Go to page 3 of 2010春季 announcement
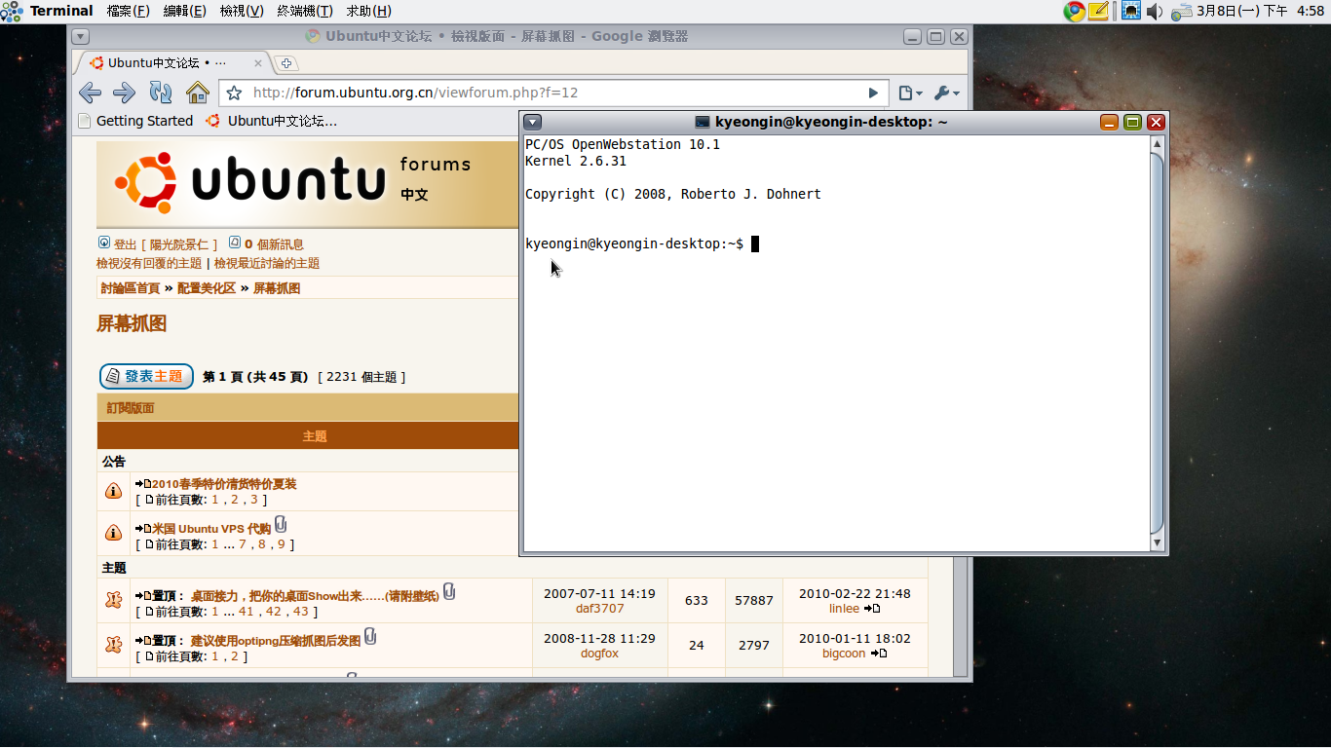This screenshot has height=748, width=1331. [254, 500]
